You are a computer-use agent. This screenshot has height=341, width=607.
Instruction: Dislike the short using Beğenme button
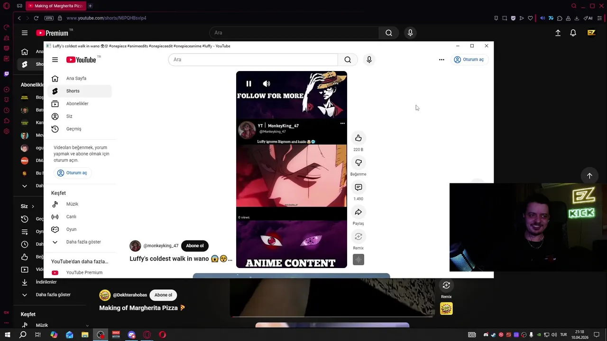click(x=359, y=162)
